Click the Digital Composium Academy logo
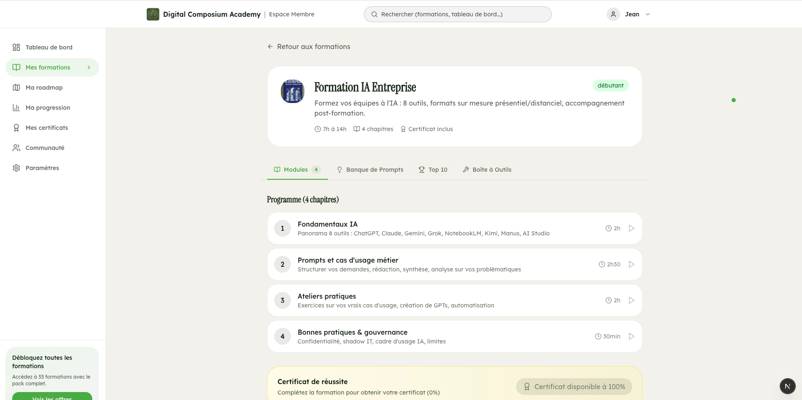The height and width of the screenshot is (400, 802). (153, 14)
